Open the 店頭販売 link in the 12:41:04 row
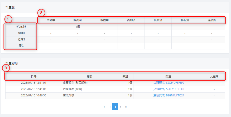Image resolution: width=231 pixels, height=117 pixels. tap(168, 83)
